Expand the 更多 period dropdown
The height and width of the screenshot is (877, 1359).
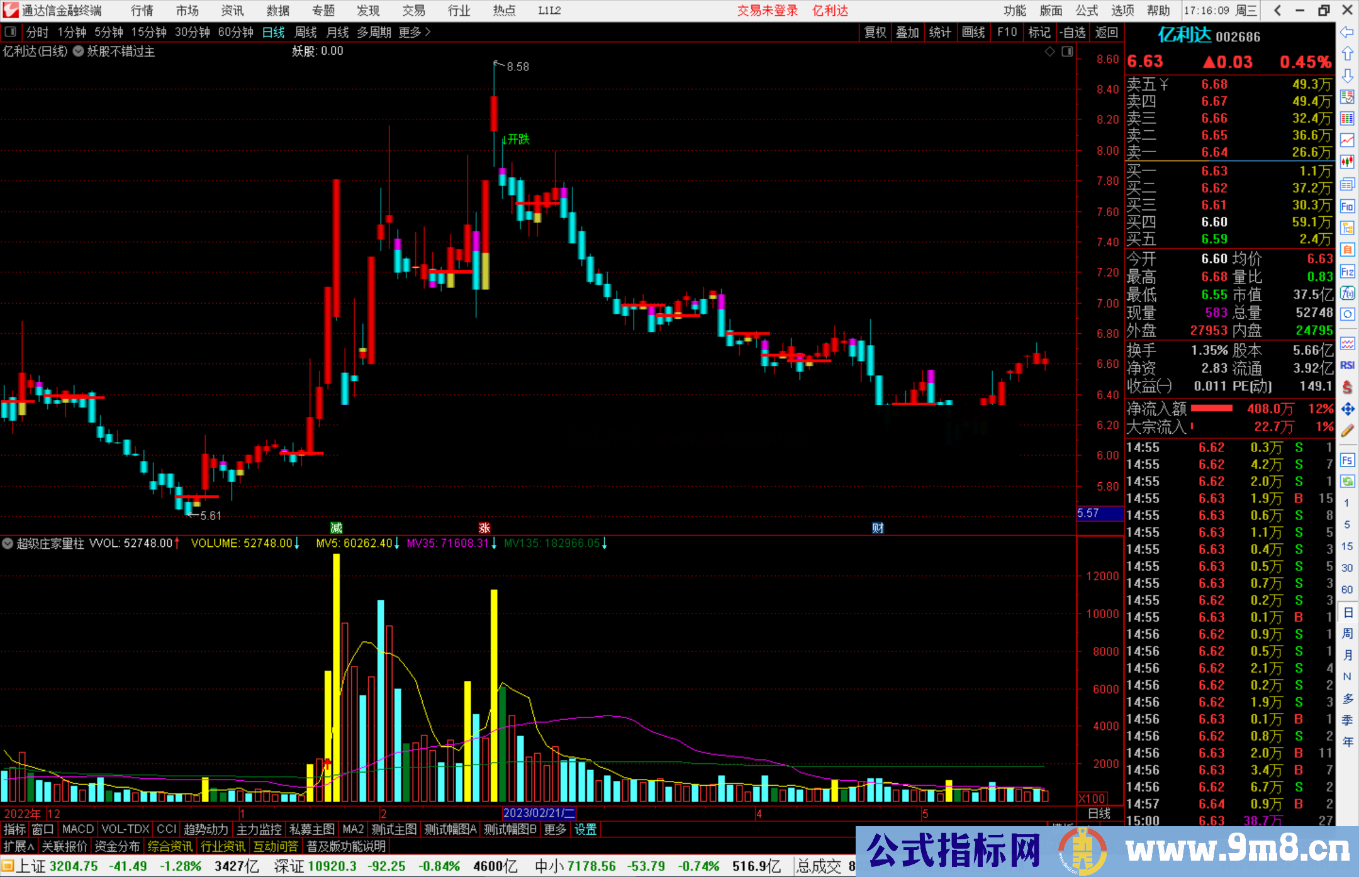pyautogui.click(x=415, y=32)
